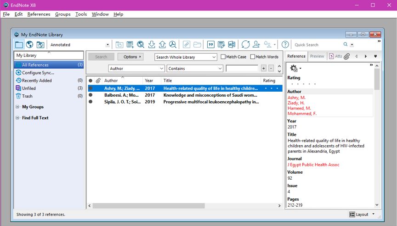This screenshot has width=397, height=226.
Task: Open tab panel options dropdown triangle
Action: (x=375, y=56)
